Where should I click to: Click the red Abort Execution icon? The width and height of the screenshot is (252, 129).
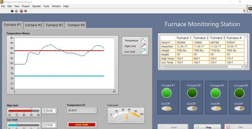pyautogui.click(x=21, y=11)
